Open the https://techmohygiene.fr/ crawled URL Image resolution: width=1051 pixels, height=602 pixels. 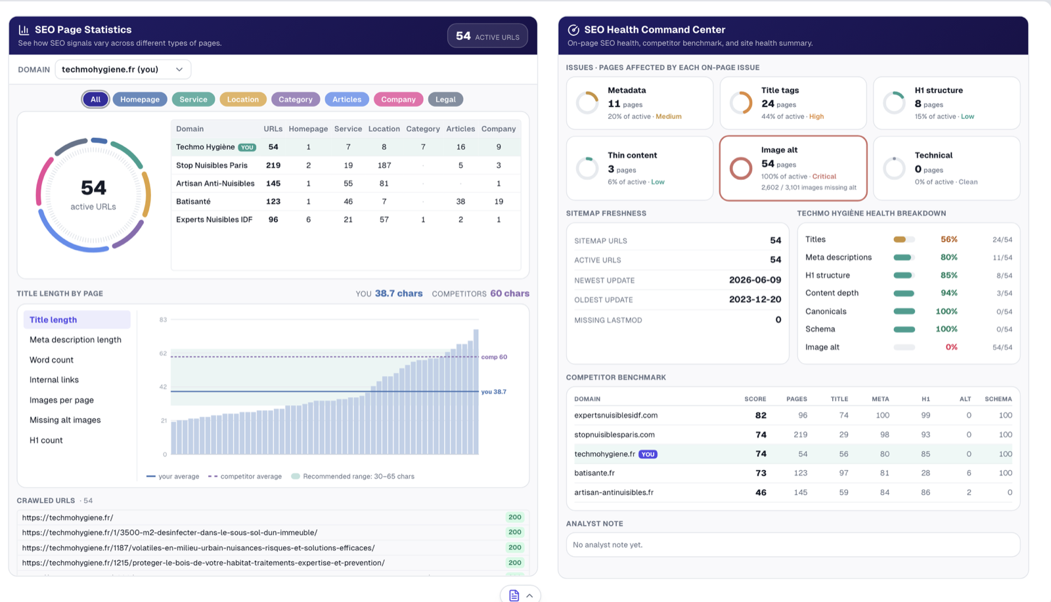(x=68, y=517)
